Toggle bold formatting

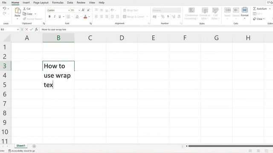coord(49,17)
